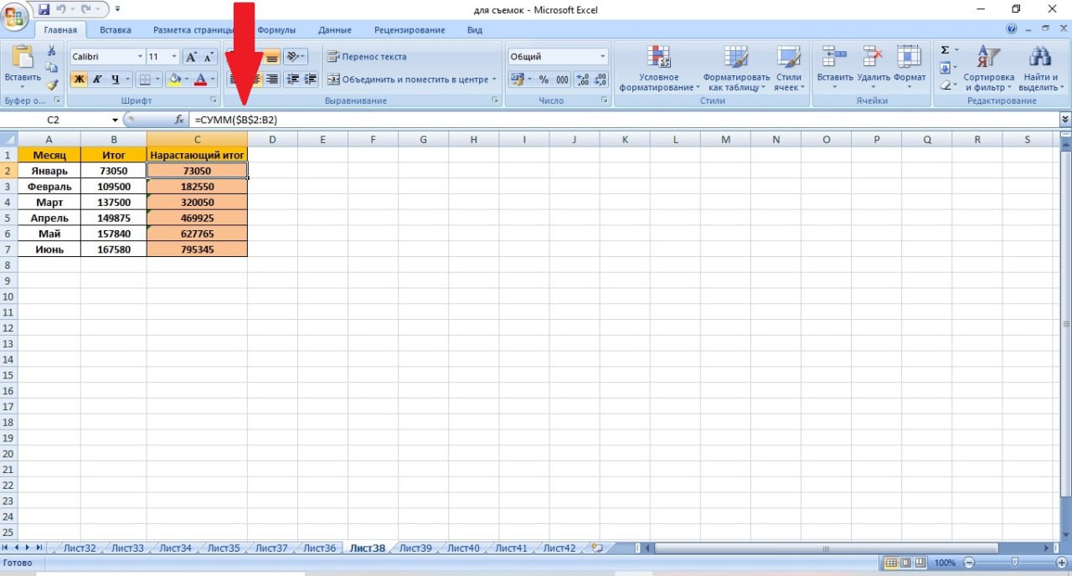Increase decimal places
The image size is (1072, 576).
583,80
